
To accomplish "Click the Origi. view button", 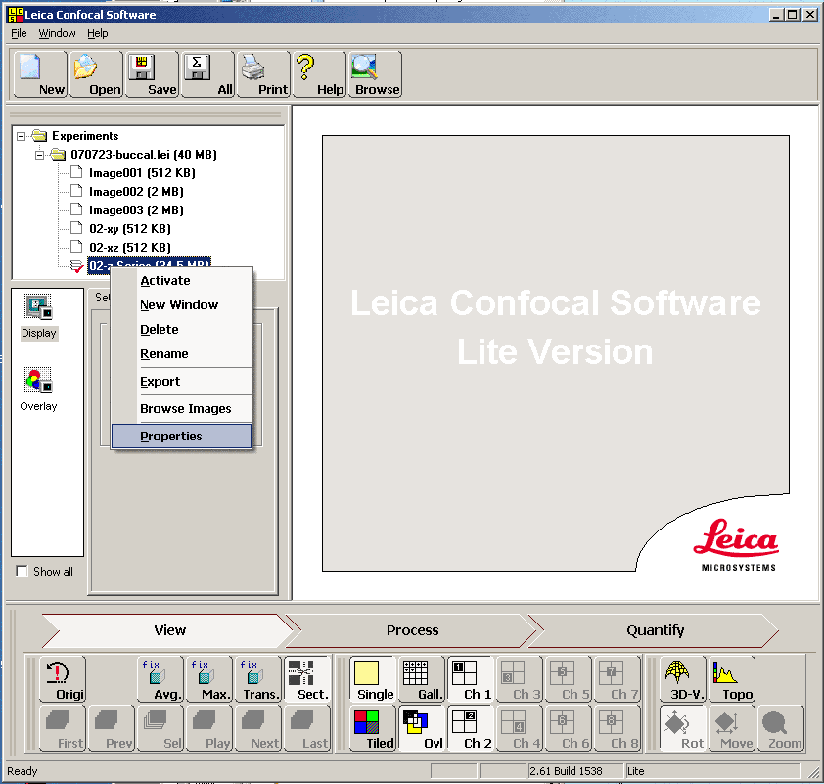I will (62, 679).
